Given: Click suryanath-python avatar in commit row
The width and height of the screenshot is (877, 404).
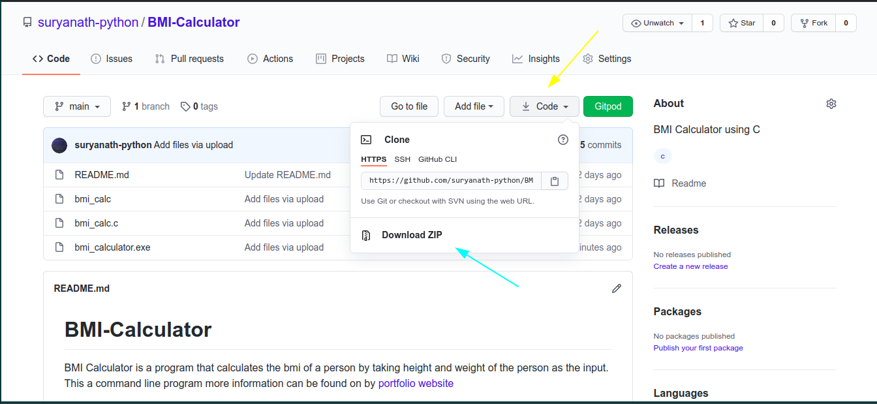Looking at the screenshot, I should (x=59, y=145).
